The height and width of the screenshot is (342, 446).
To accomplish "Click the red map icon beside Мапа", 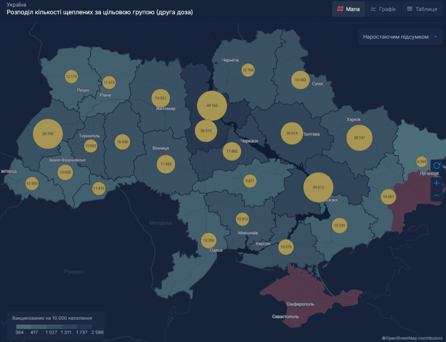I will coord(341,9).
